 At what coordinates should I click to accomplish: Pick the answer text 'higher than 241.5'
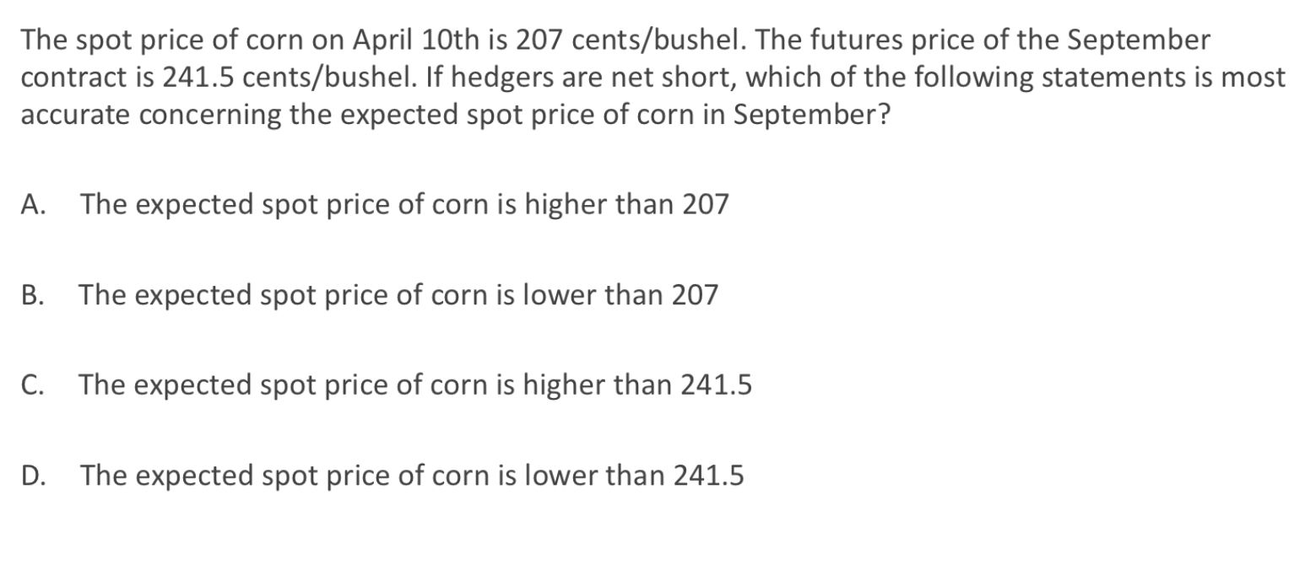click(637, 385)
